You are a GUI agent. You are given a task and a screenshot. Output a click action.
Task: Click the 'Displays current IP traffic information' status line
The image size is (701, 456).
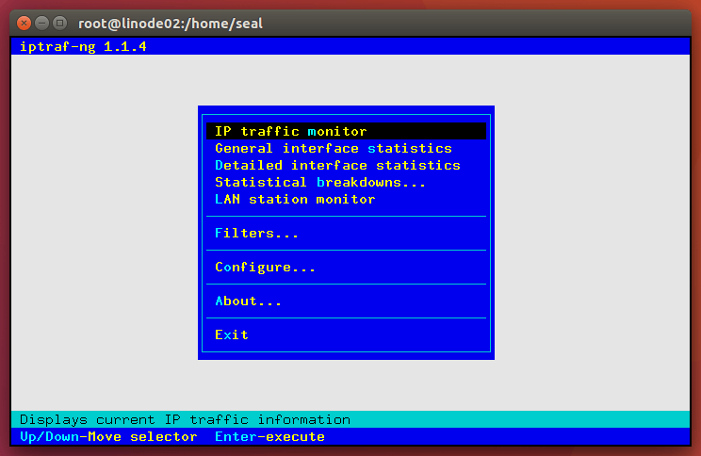click(x=185, y=419)
